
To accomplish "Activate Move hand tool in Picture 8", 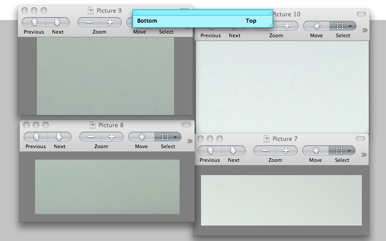I will point(142,137).
